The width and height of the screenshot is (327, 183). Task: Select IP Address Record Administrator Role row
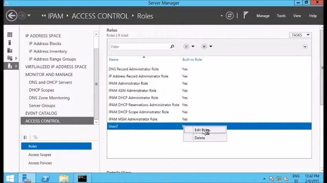pyautogui.click(x=209, y=76)
